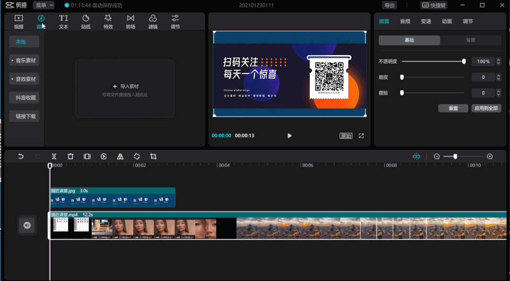
Task: Click the 瘦脸 value stepper arrows
Action: point(499,93)
